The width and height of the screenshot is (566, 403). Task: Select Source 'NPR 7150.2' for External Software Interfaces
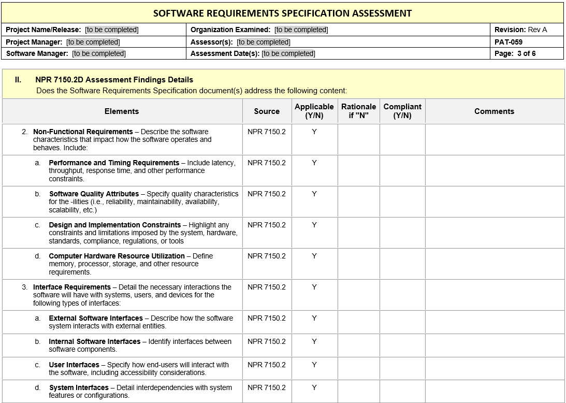(x=267, y=318)
